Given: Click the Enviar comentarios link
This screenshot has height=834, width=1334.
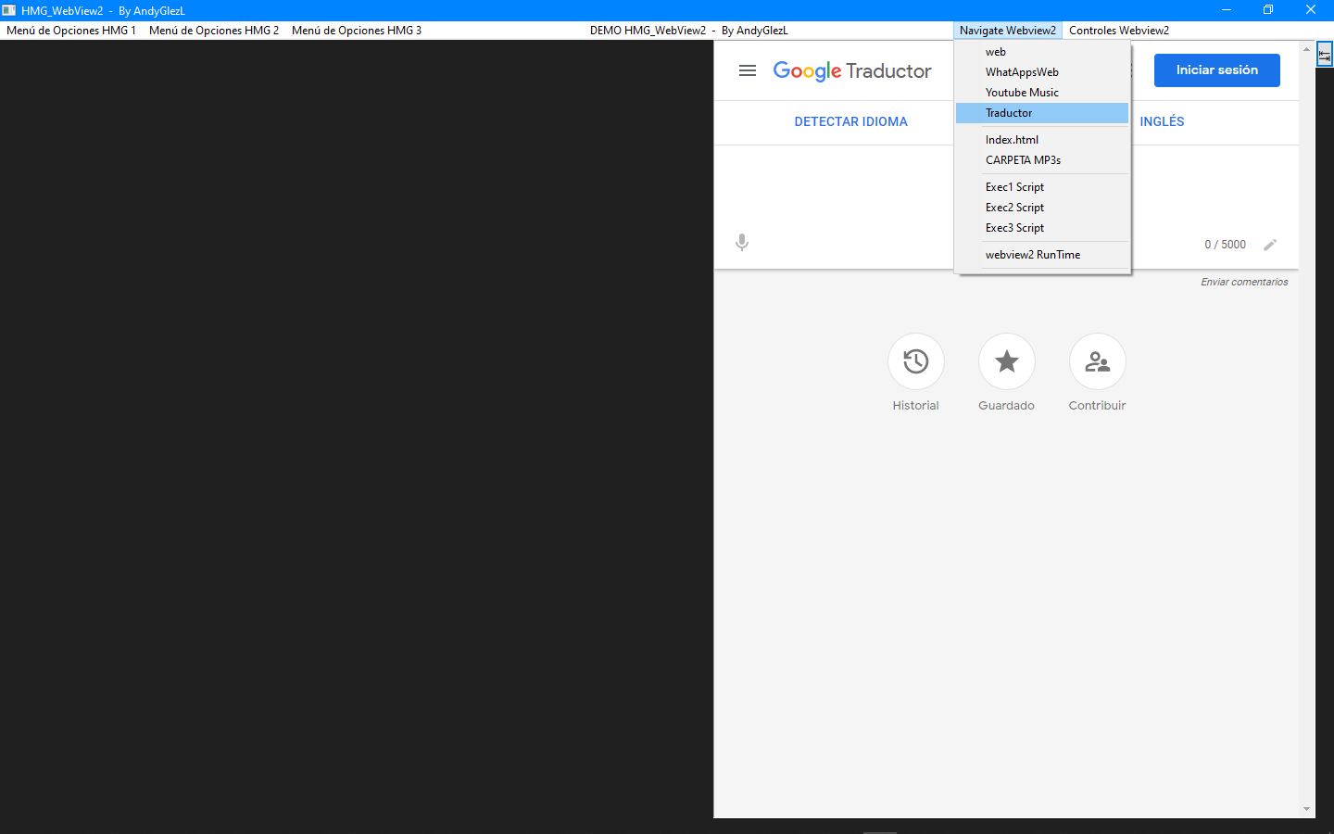Looking at the screenshot, I should (x=1244, y=282).
